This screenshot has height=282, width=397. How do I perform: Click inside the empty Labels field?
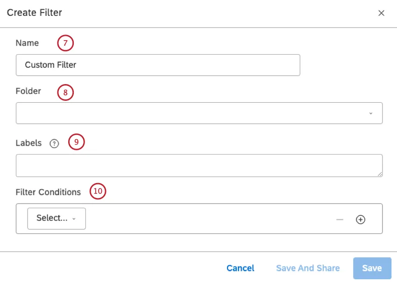click(199, 165)
